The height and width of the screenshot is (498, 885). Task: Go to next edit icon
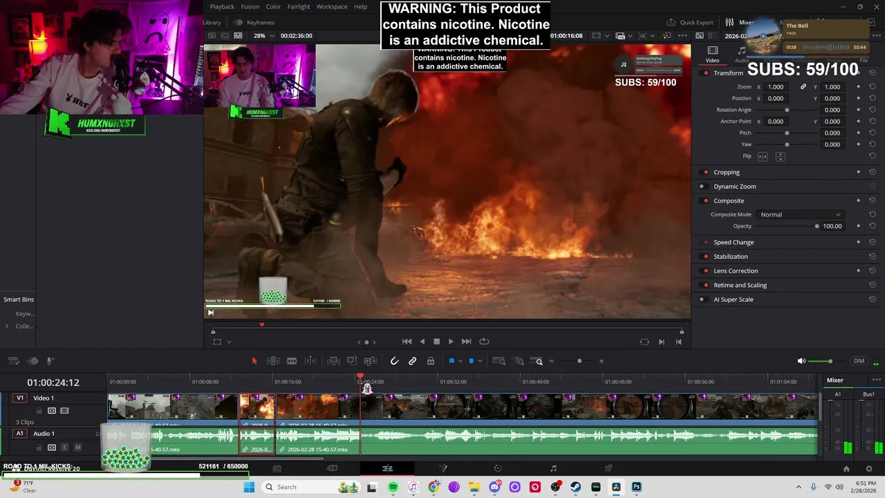pyautogui.click(x=662, y=342)
